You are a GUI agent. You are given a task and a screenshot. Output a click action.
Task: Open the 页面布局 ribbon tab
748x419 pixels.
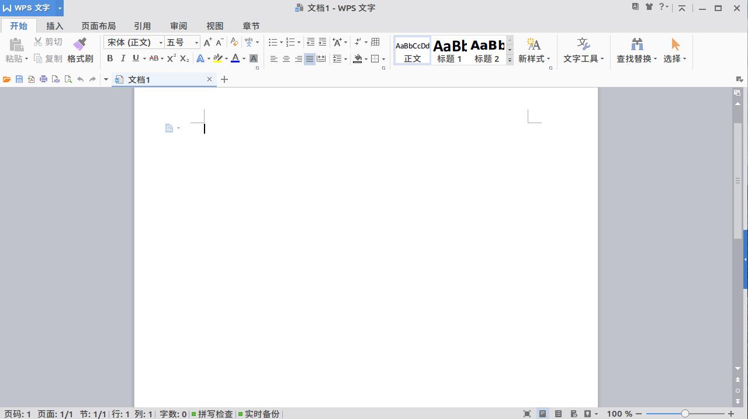pos(98,26)
